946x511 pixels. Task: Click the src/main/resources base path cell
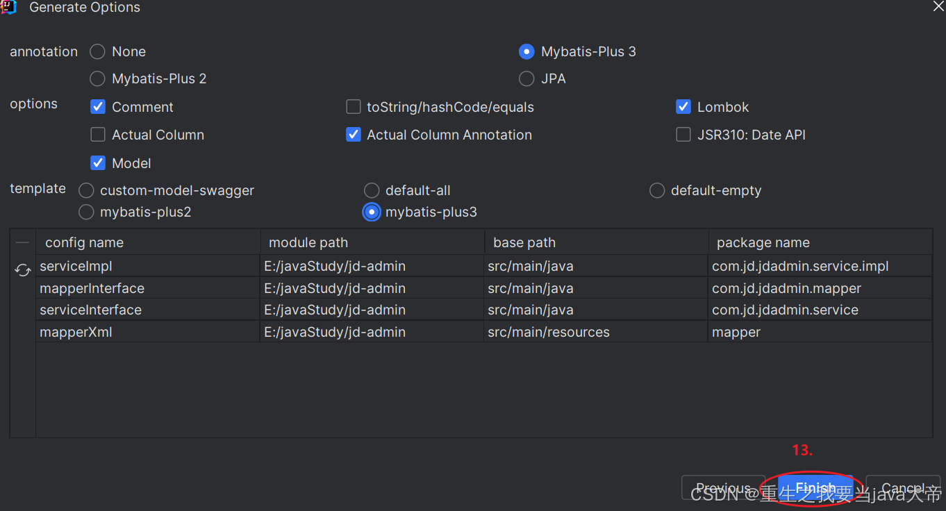tap(596, 332)
